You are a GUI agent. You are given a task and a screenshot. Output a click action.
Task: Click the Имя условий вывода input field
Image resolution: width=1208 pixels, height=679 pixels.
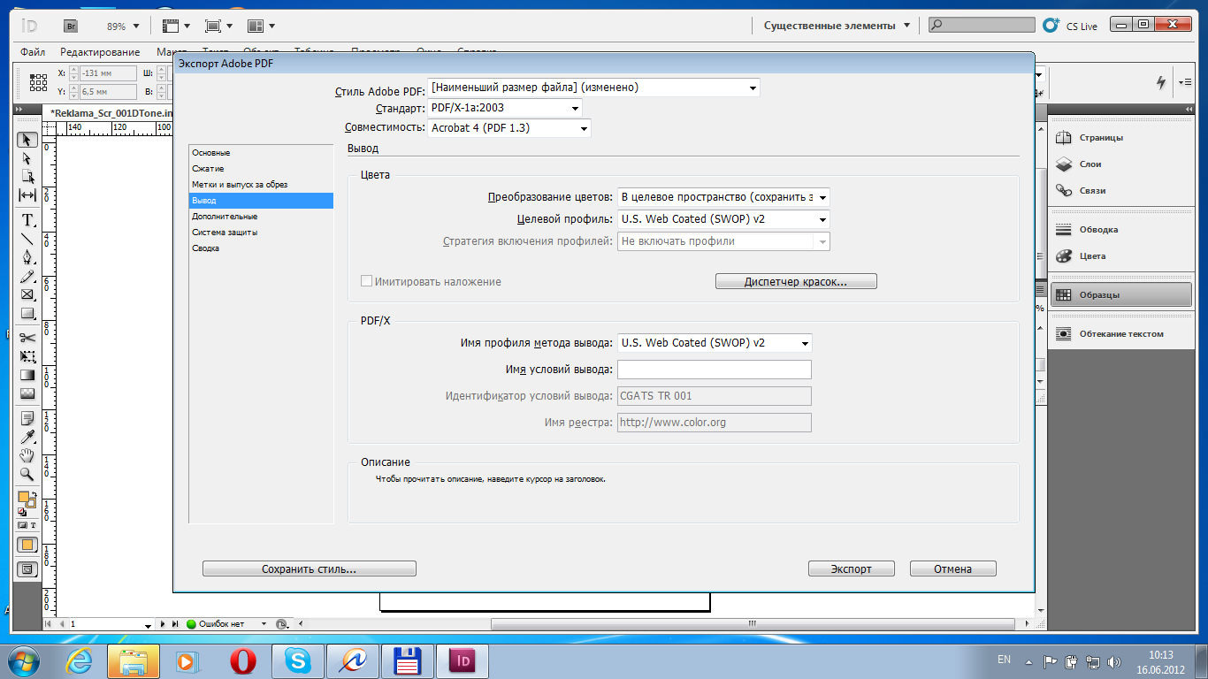pyautogui.click(x=715, y=370)
